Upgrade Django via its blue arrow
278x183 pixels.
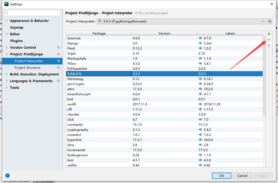(200, 43)
